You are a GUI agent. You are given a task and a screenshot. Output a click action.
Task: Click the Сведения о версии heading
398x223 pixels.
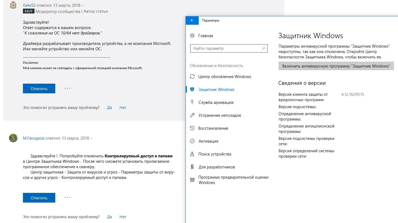pyautogui.click(x=302, y=83)
